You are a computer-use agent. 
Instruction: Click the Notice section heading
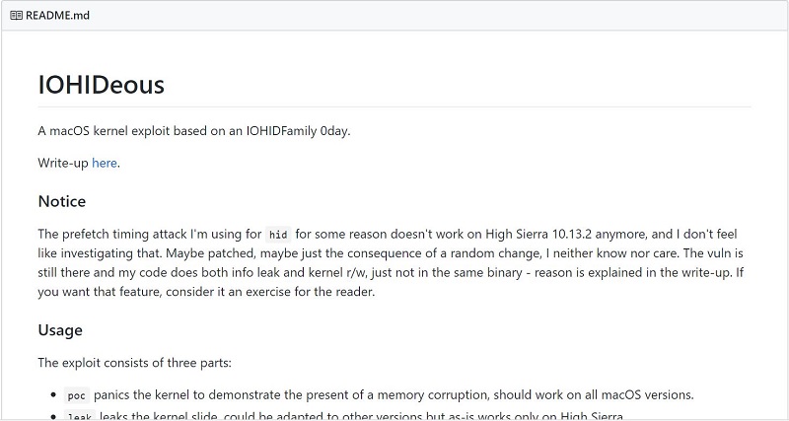[x=62, y=201]
